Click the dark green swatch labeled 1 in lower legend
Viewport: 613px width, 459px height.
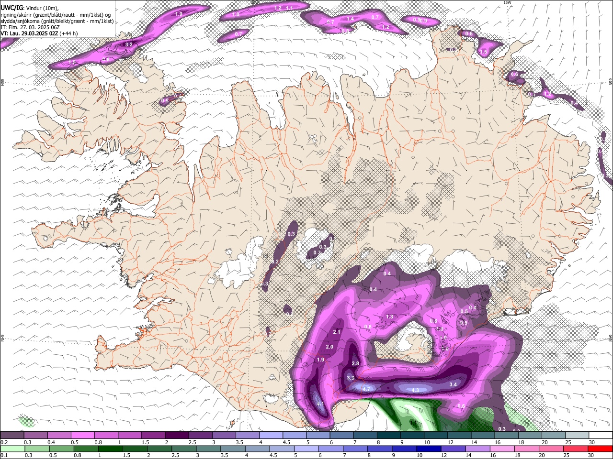(x=110, y=448)
